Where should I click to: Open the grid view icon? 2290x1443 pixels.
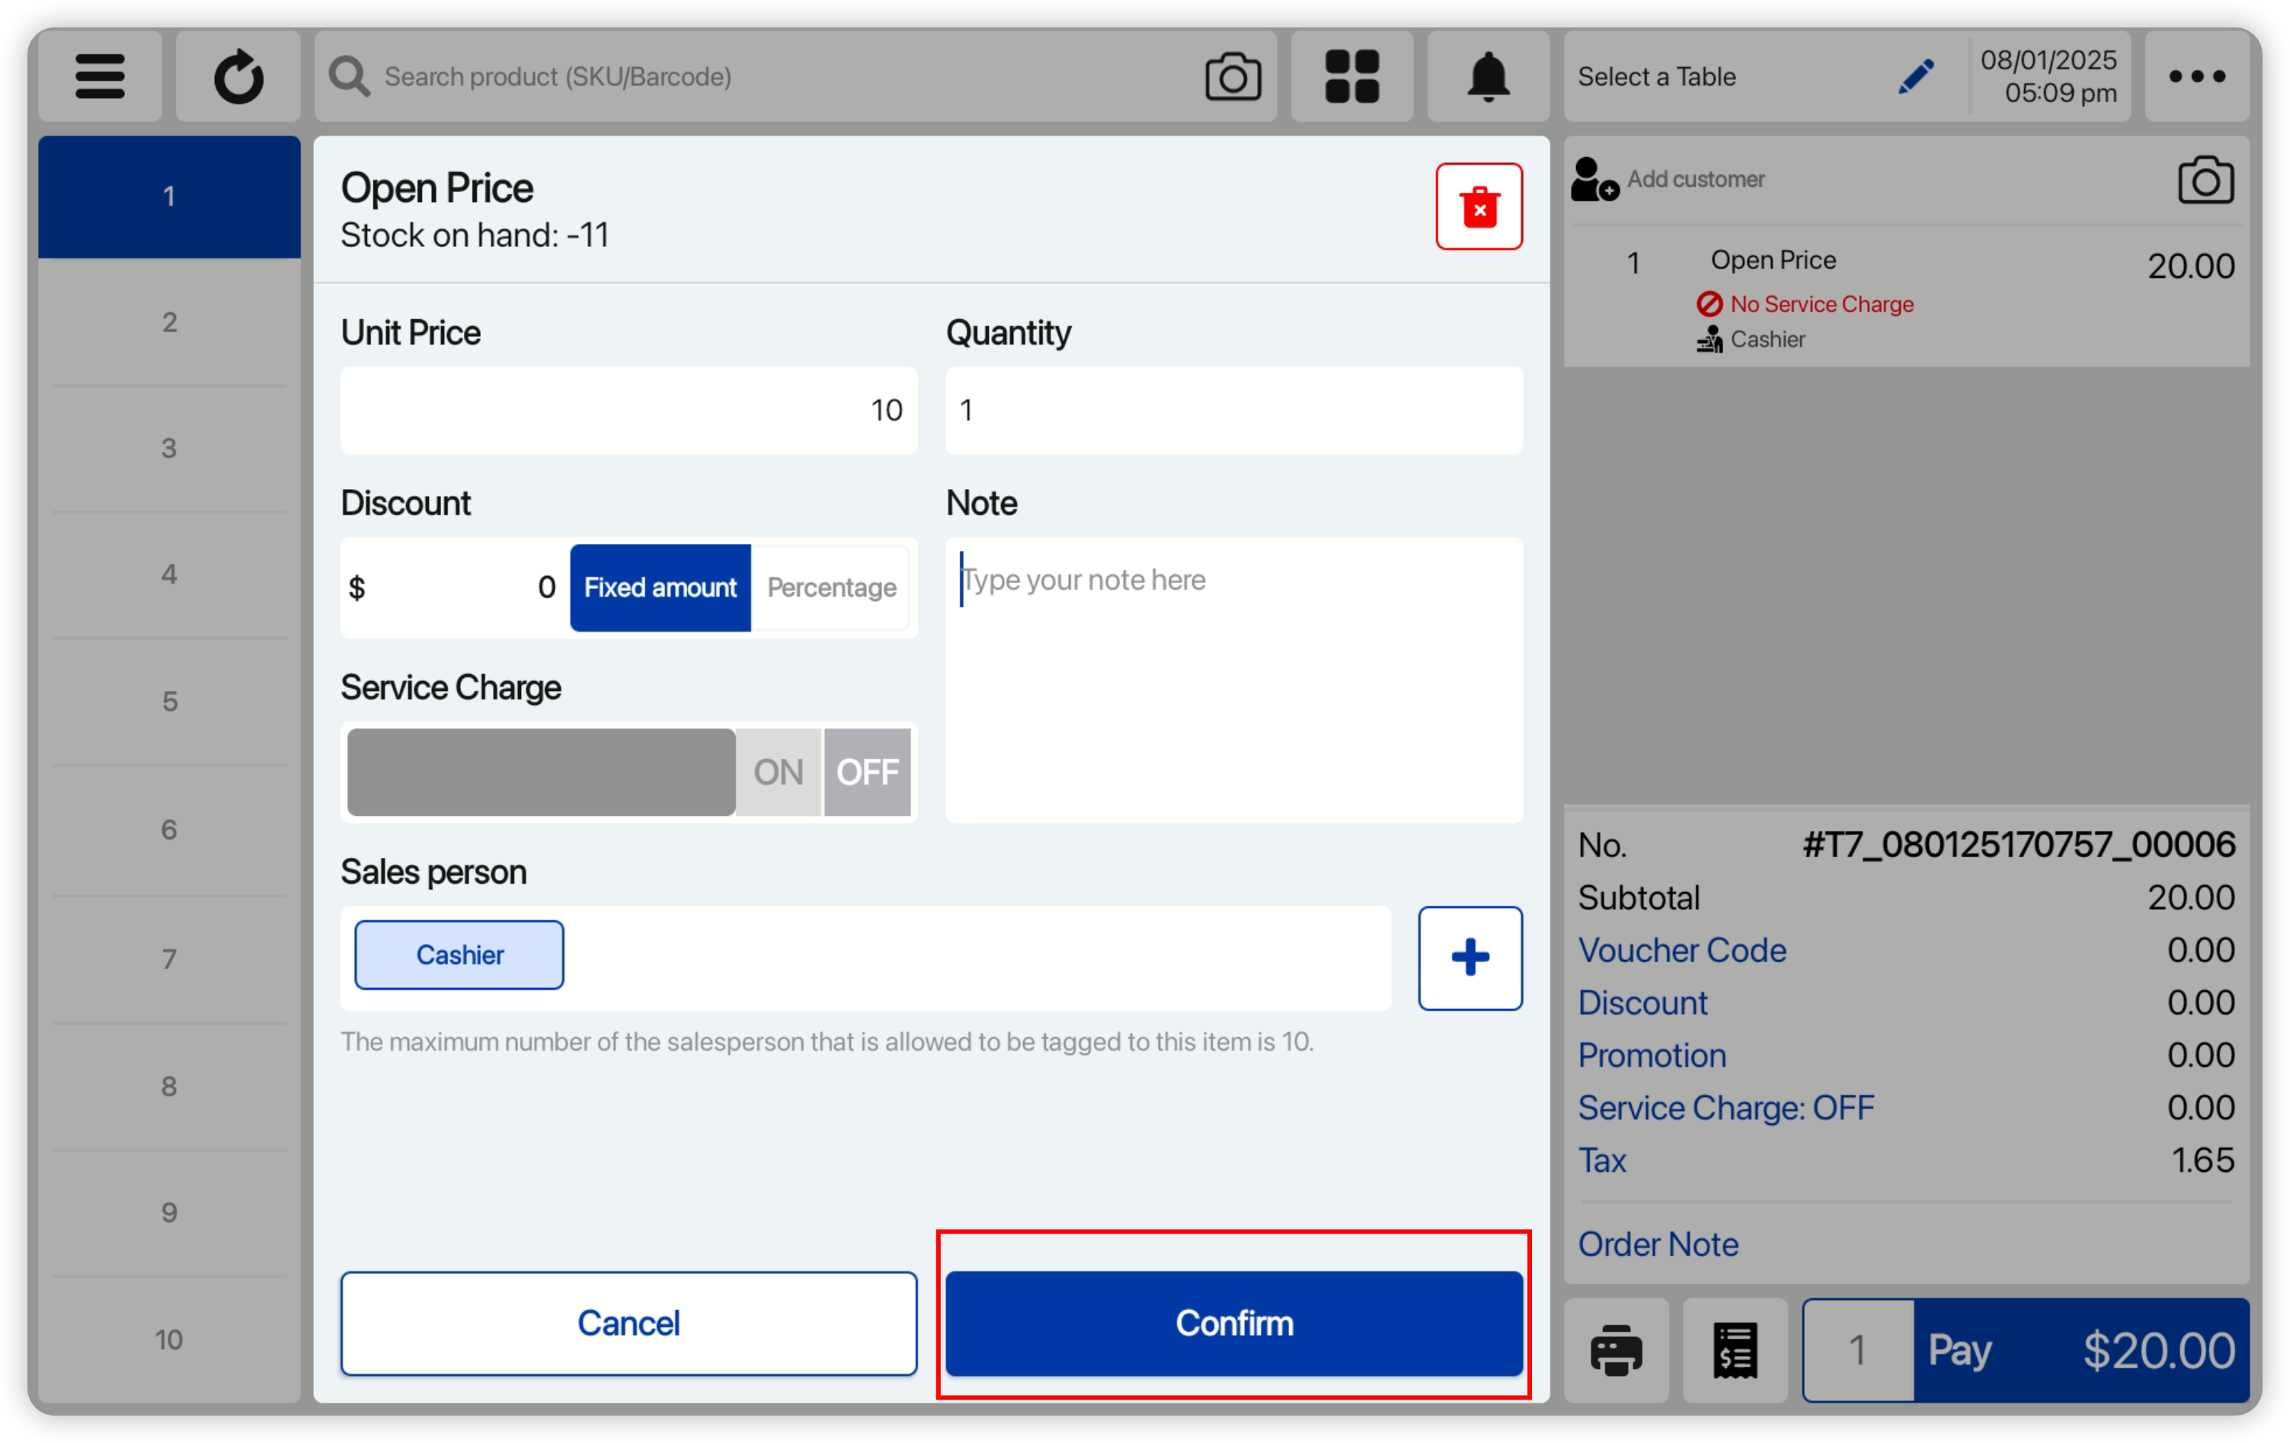1351,76
